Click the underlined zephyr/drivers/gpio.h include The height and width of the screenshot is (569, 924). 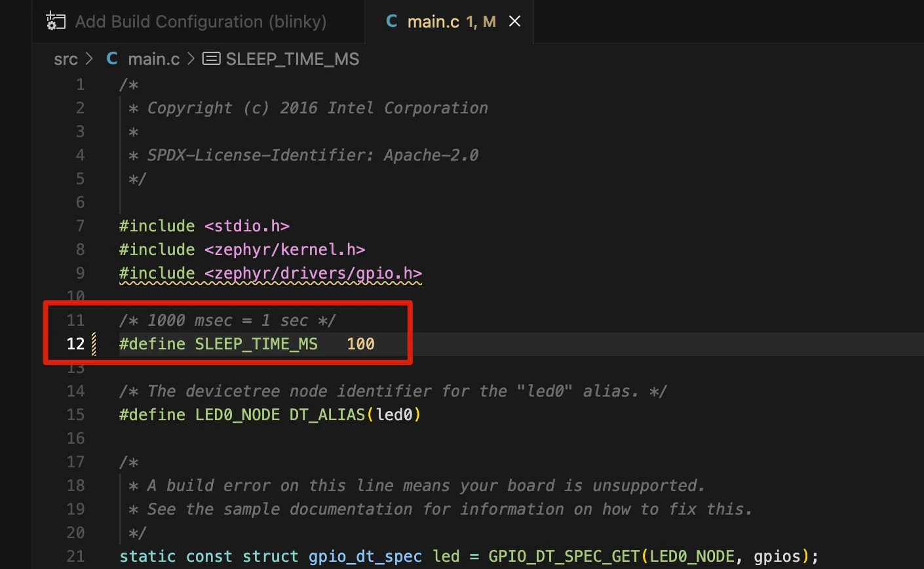click(x=313, y=273)
